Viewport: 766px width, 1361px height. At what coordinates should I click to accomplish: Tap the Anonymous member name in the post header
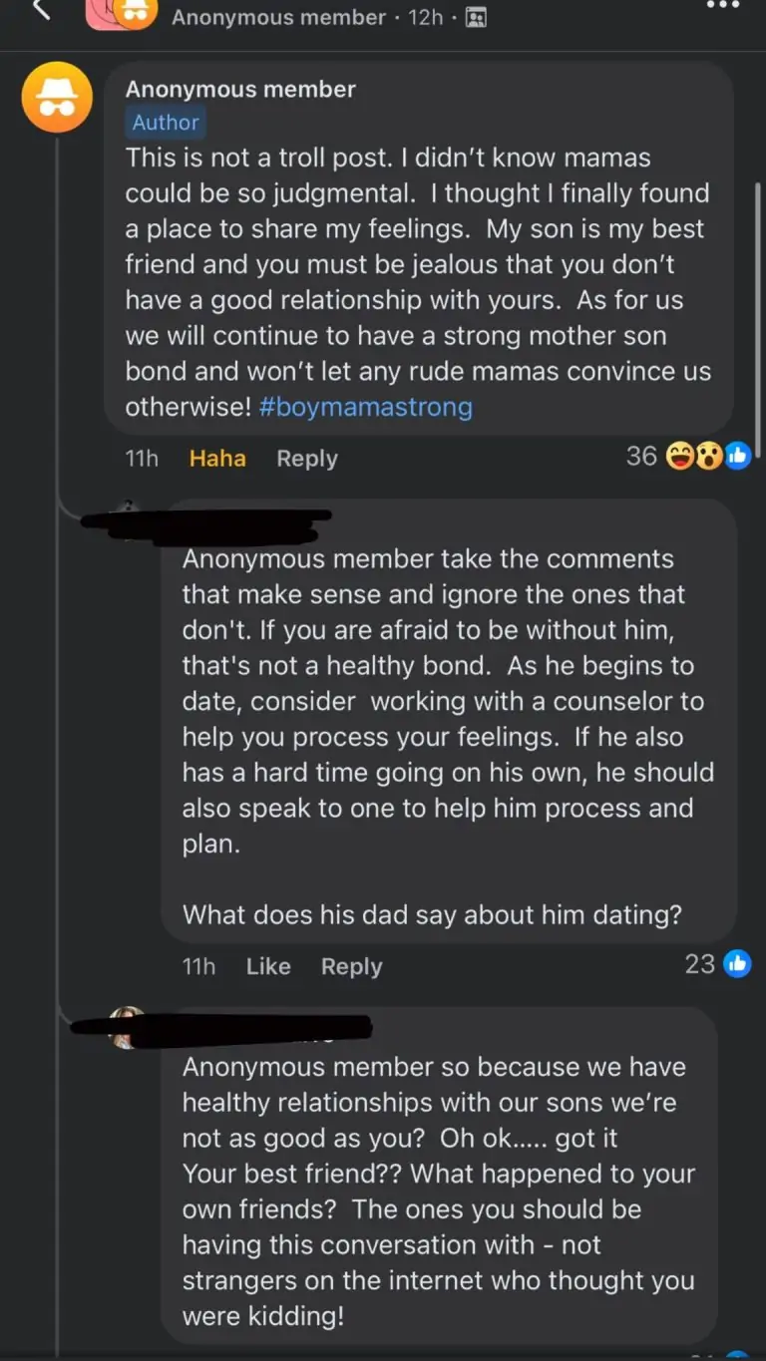[x=278, y=18]
